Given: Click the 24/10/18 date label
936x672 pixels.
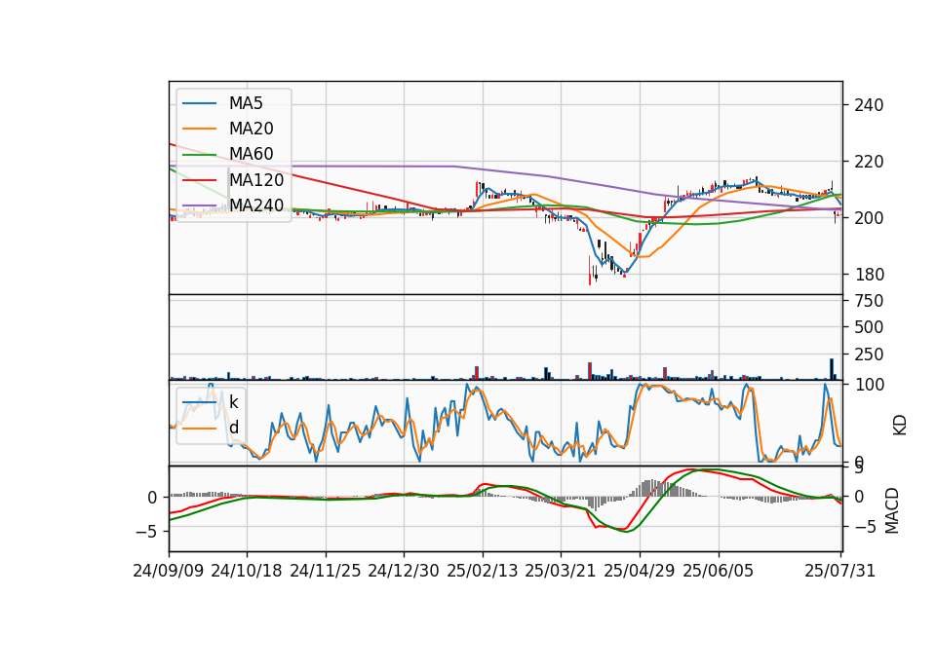Looking at the screenshot, I should 247,571.
